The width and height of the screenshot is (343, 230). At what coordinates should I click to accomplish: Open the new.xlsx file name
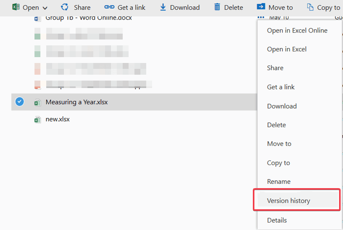click(58, 119)
